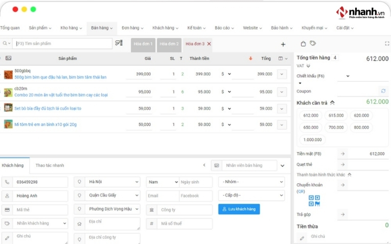Viewport: 391px width, 244px height.
Task: Focus the (F3) Tìm sản phẩm search field
Action: coord(62,43)
